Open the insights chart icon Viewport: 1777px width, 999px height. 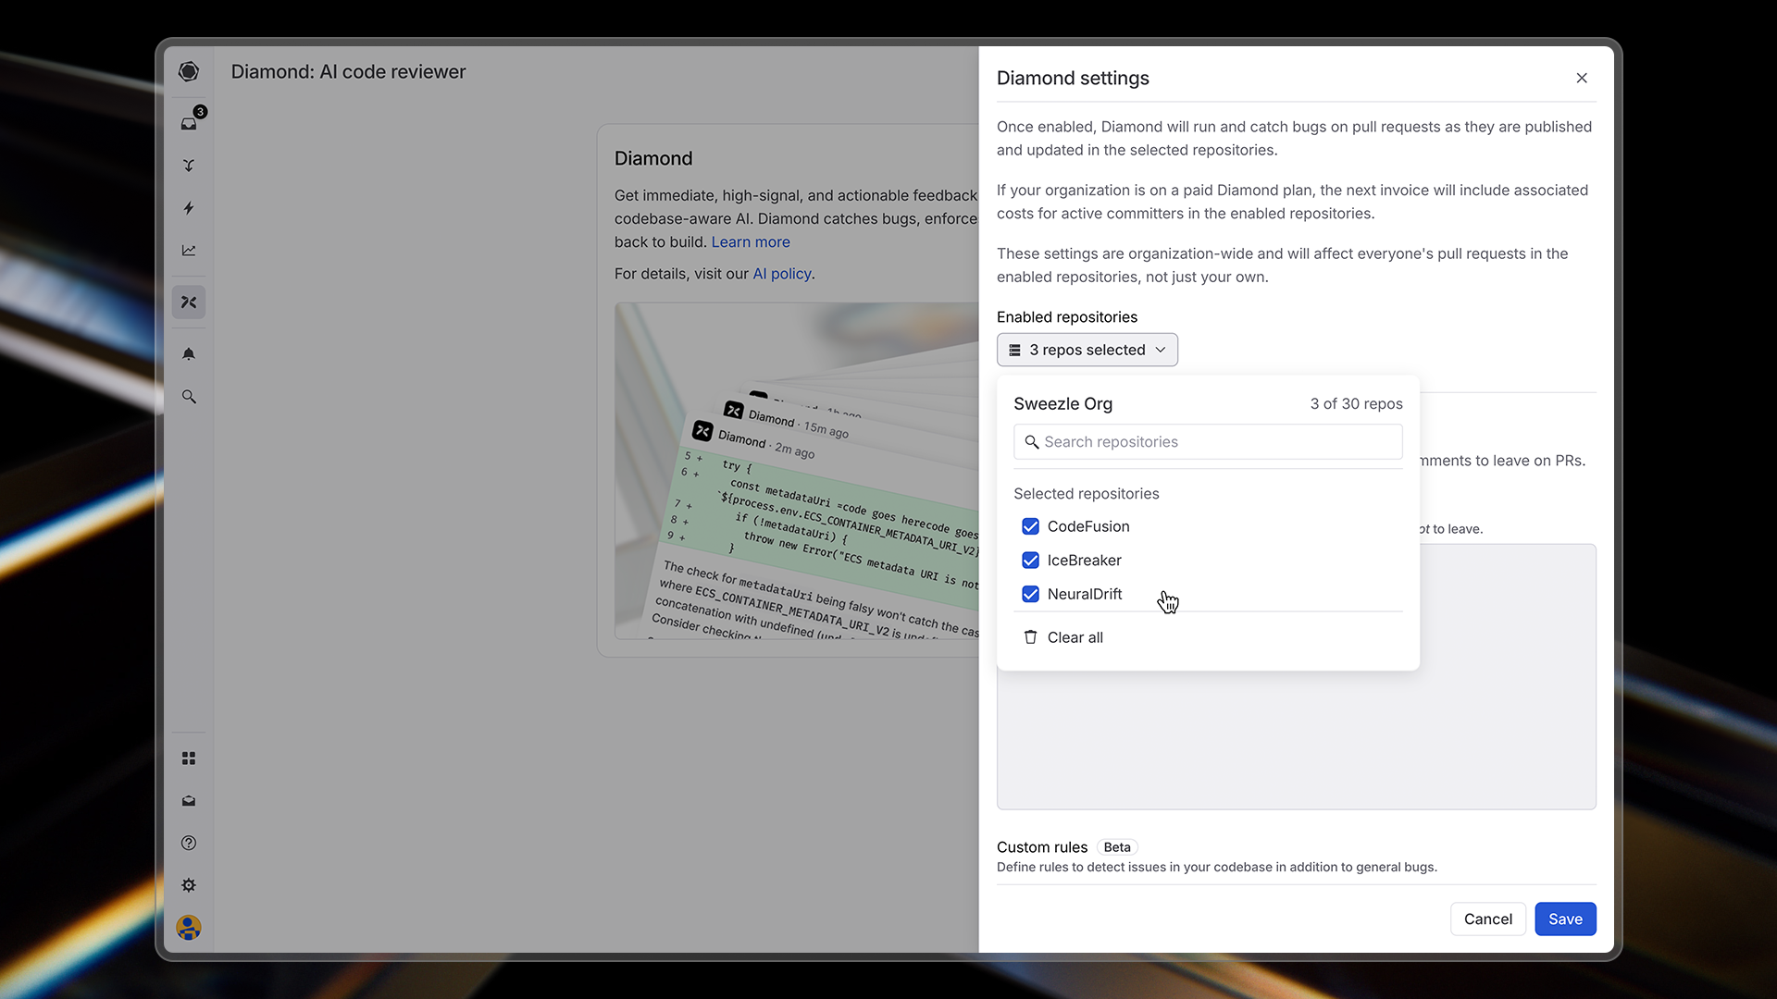189,251
